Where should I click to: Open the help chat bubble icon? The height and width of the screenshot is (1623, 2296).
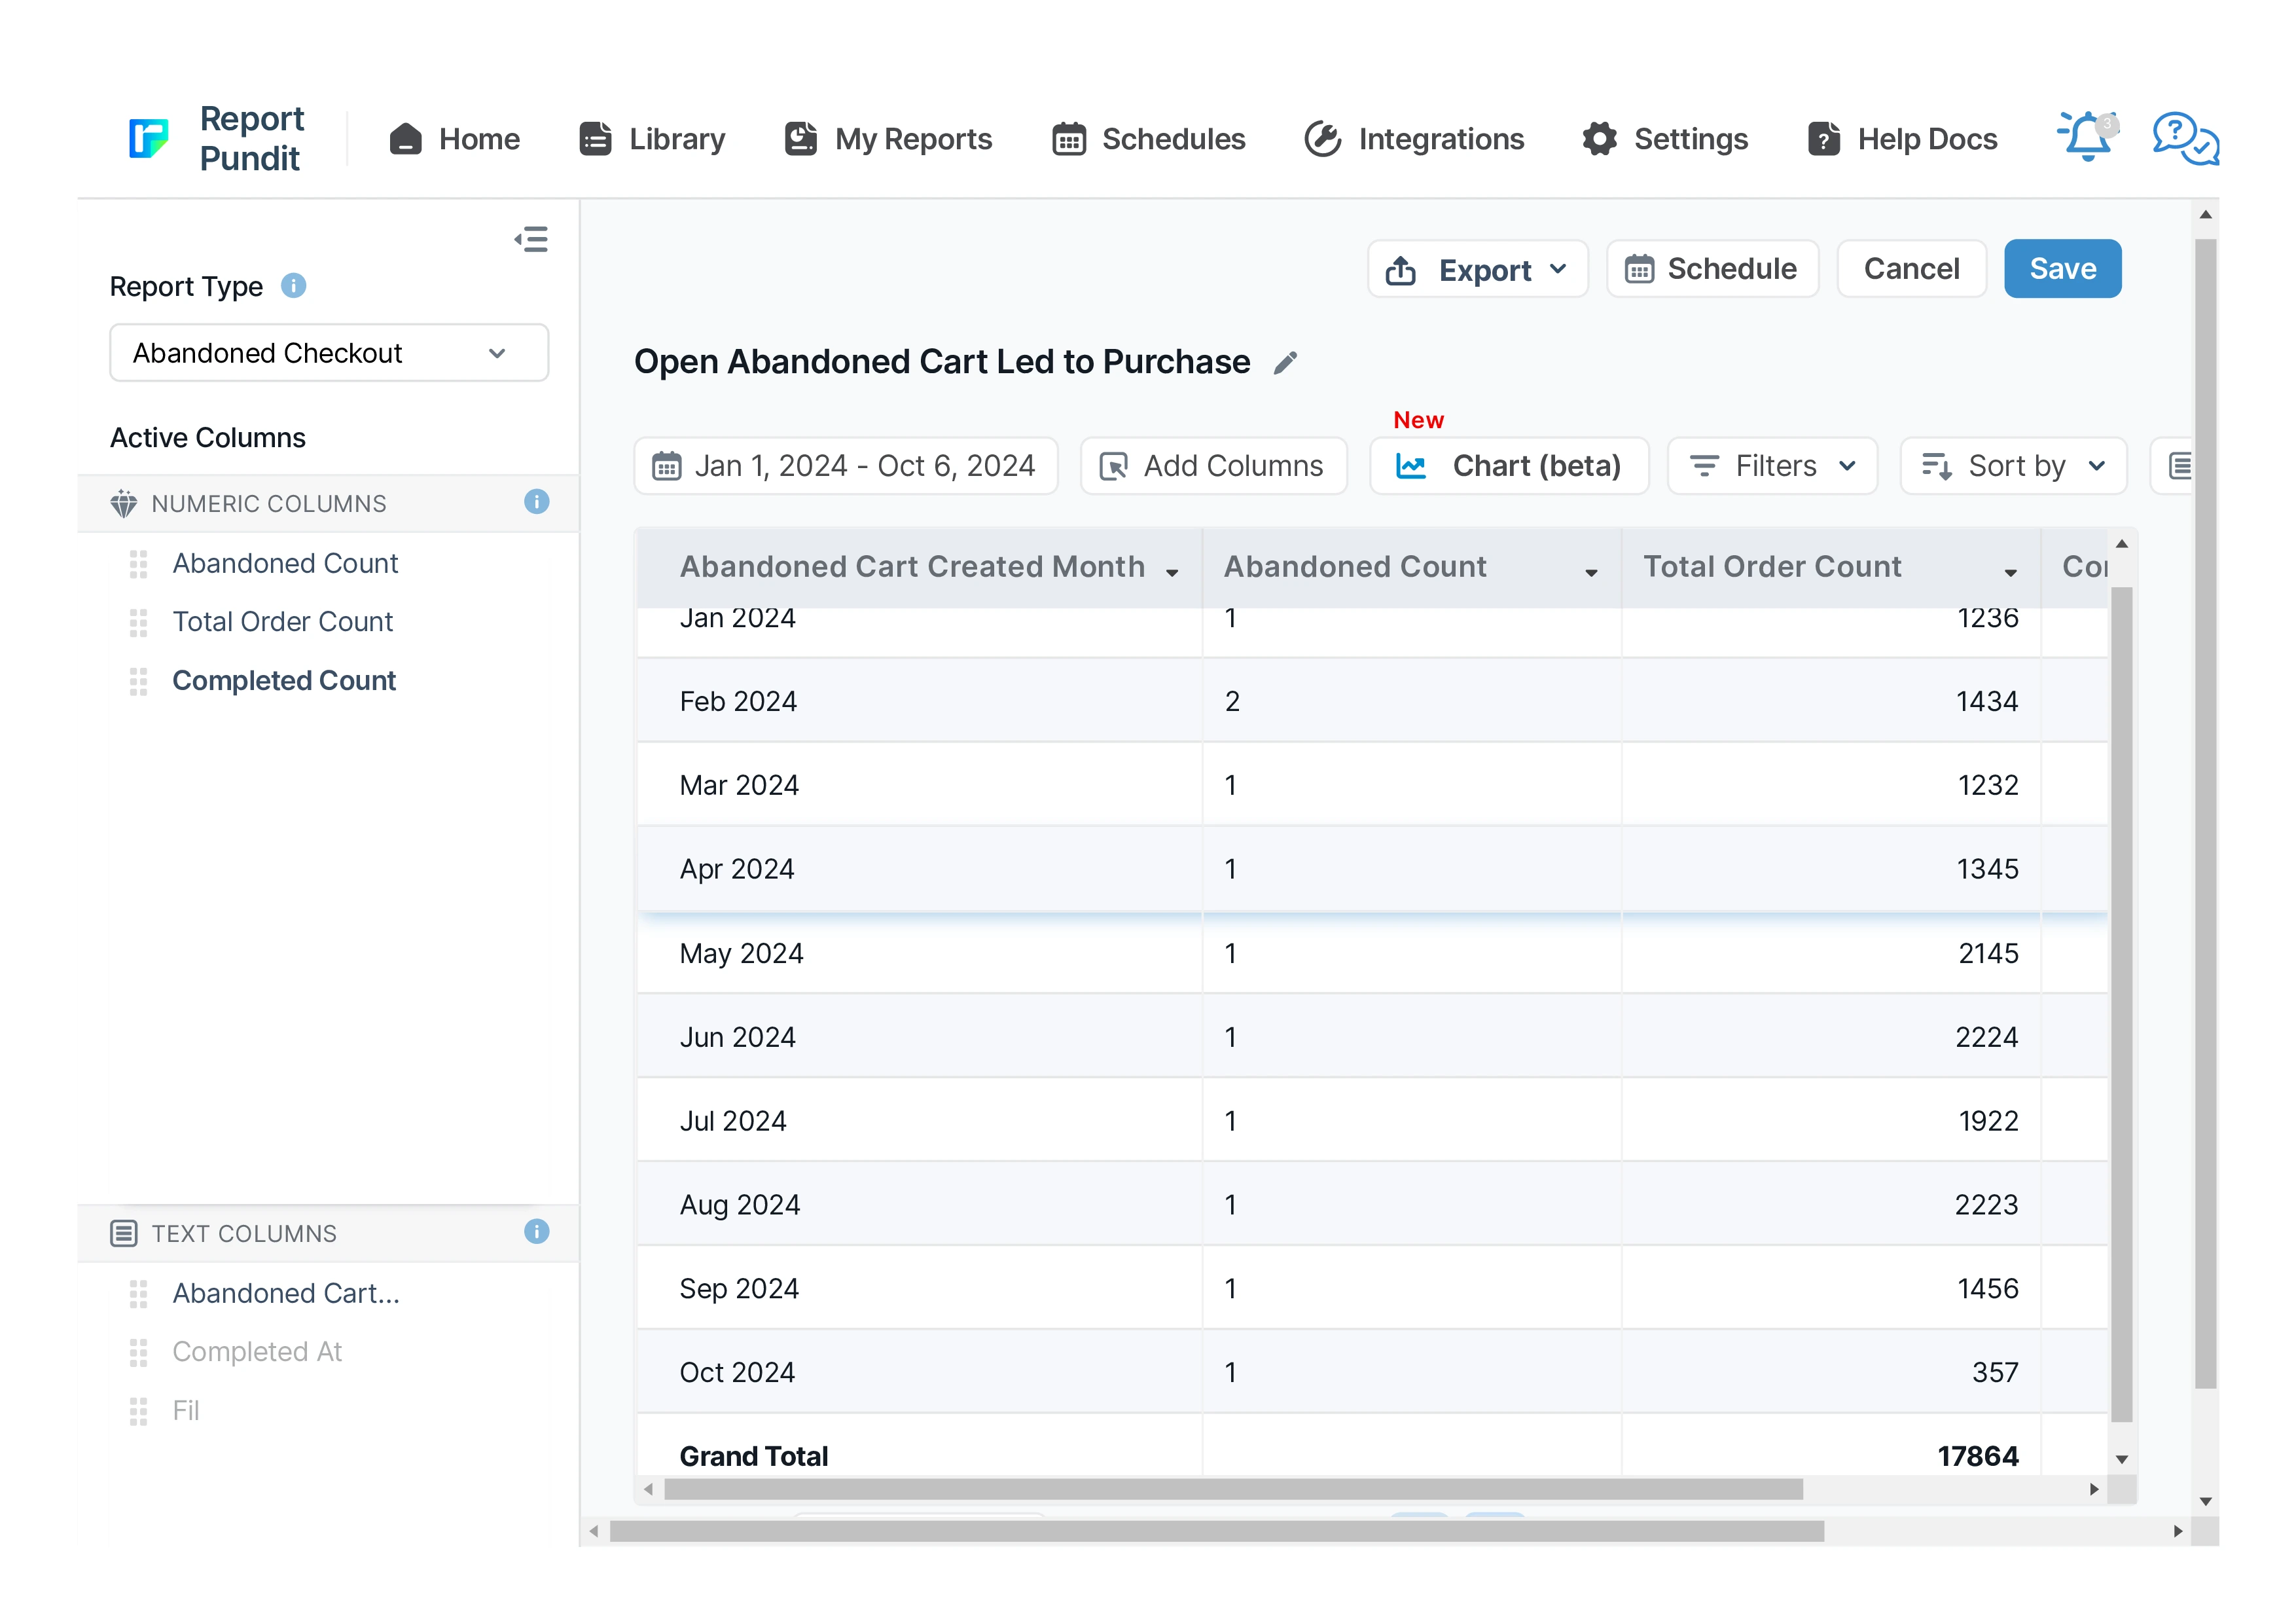point(2185,138)
